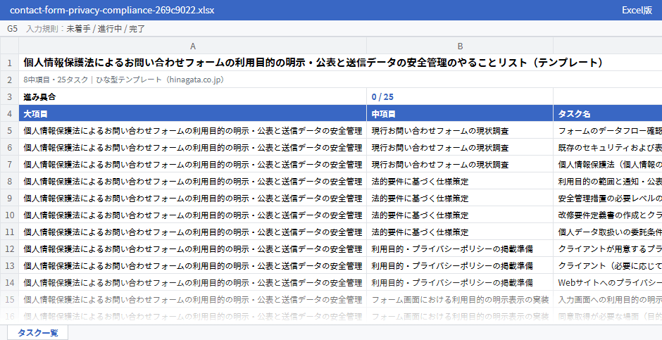Select row 3 header

(x=9, y=96)
